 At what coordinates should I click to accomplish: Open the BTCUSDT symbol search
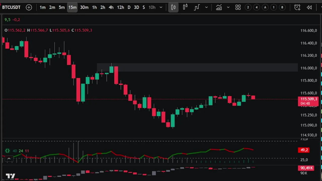coord(11,7)
